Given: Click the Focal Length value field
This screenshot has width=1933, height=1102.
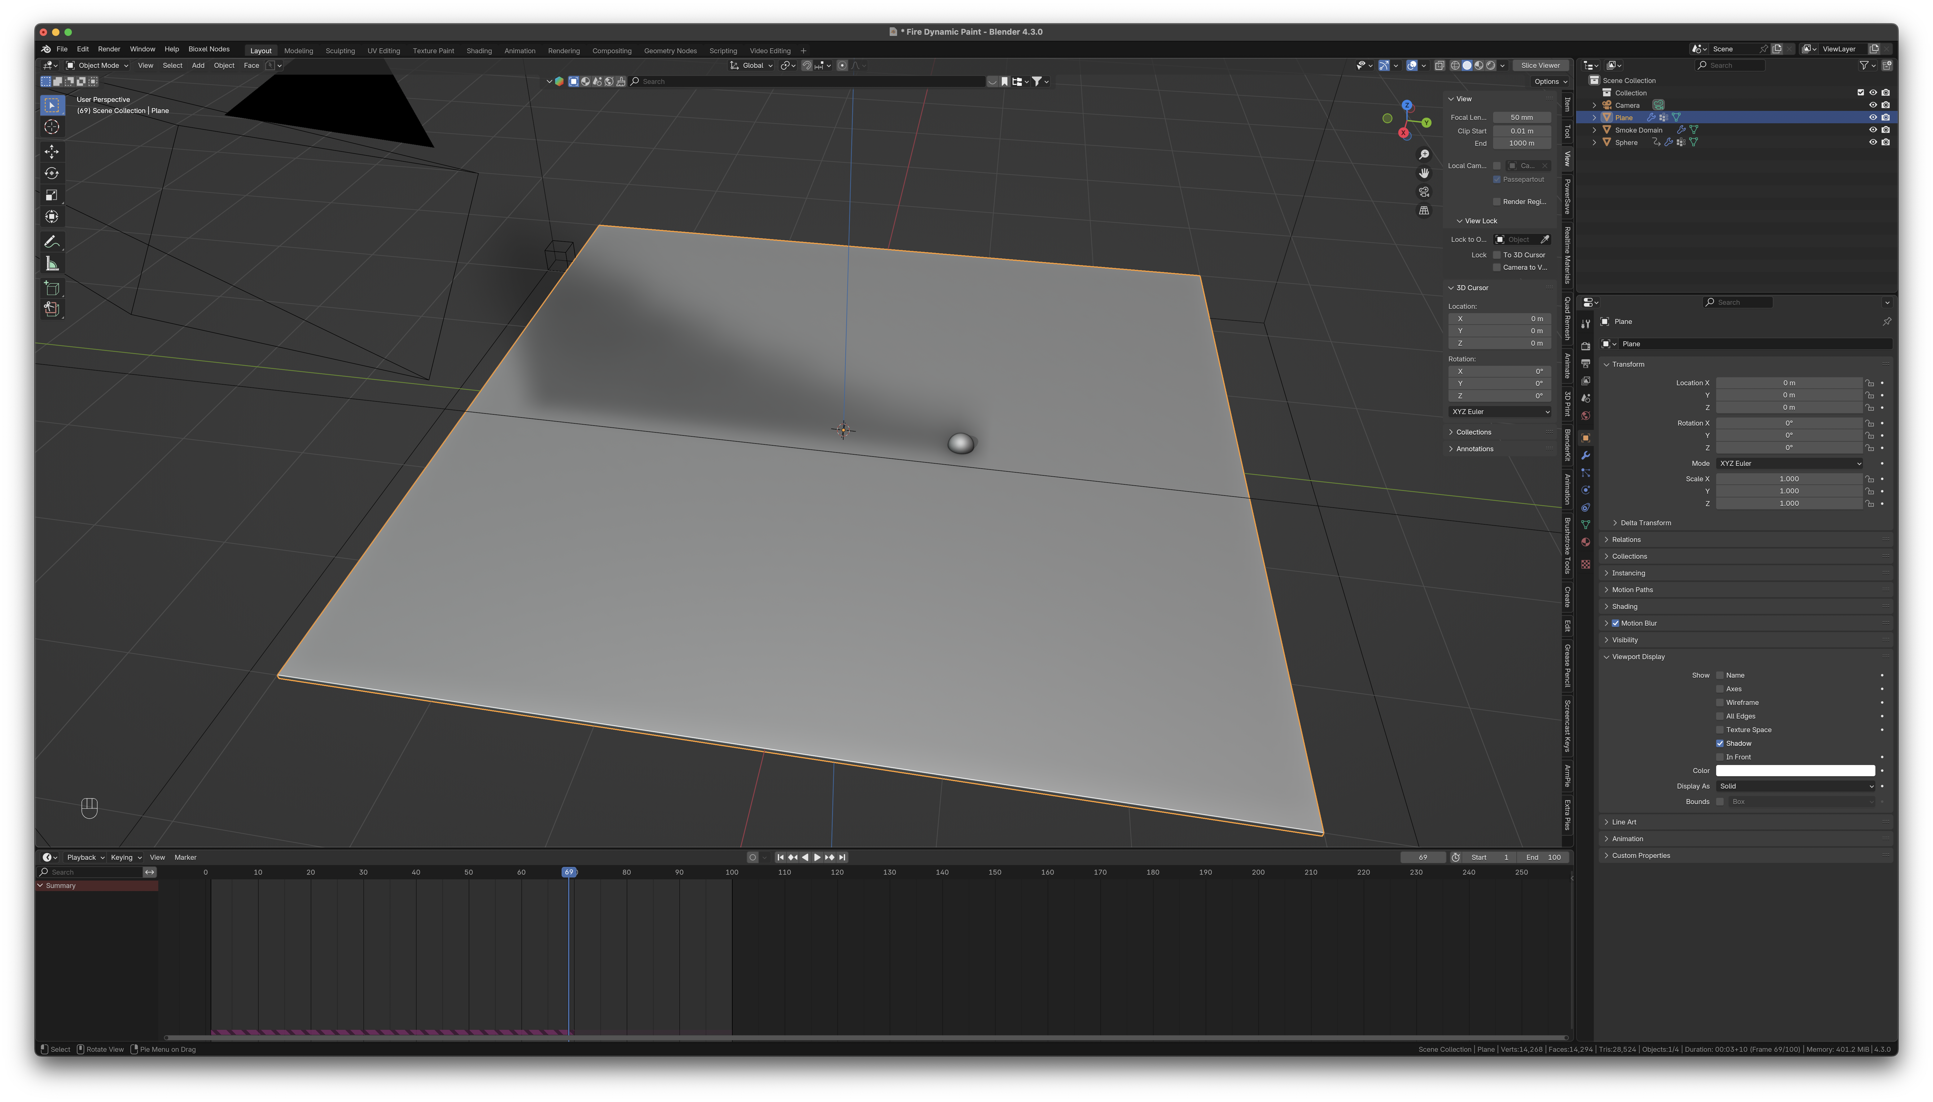Looking at the screenshot, I should pos(1521,117).
